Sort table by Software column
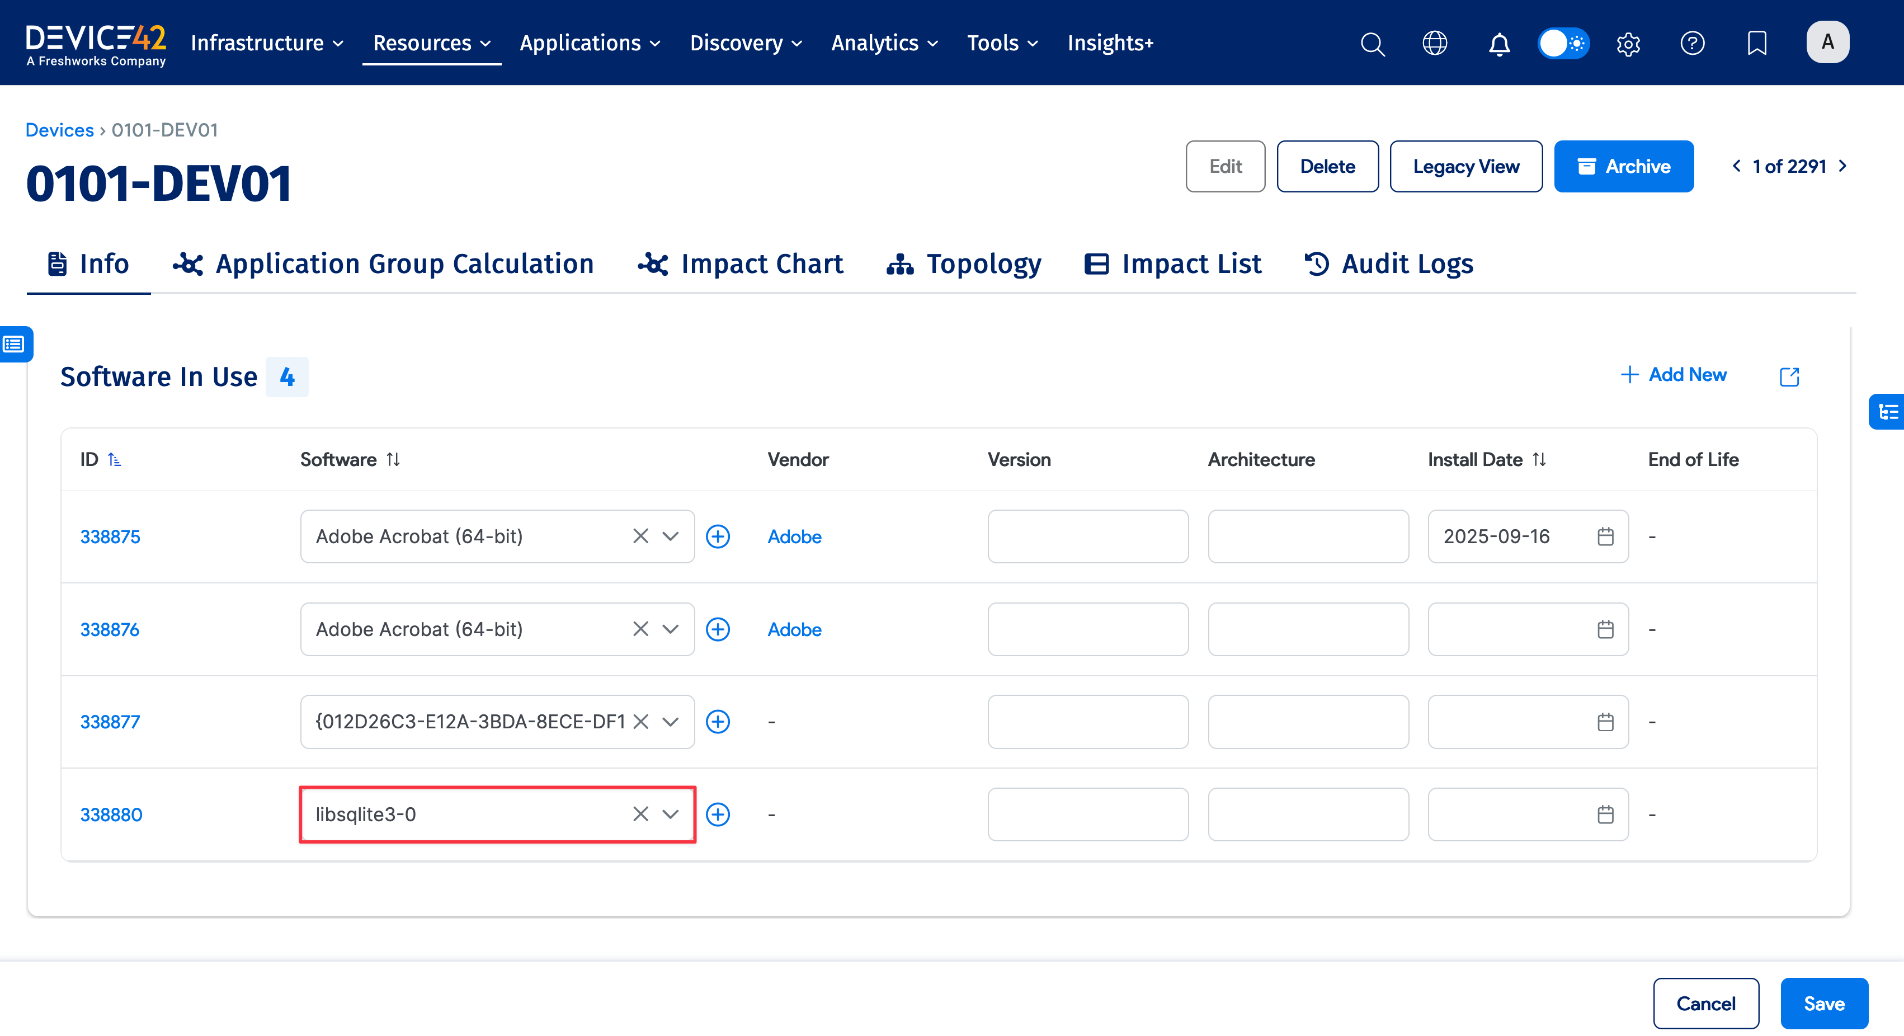Viewport: 1904px width, 1036px height. click(393, 460)
